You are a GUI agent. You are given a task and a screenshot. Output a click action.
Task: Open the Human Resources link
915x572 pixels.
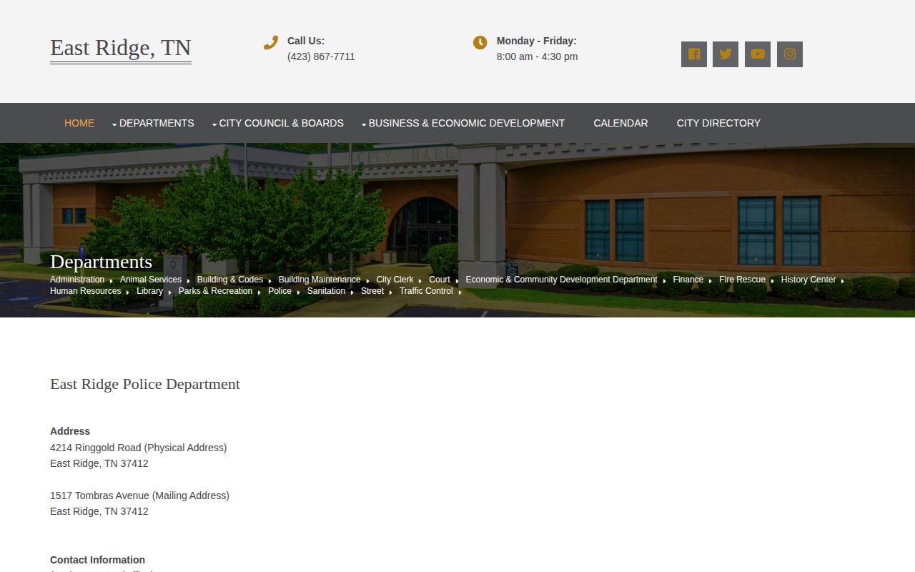(86, 291)
